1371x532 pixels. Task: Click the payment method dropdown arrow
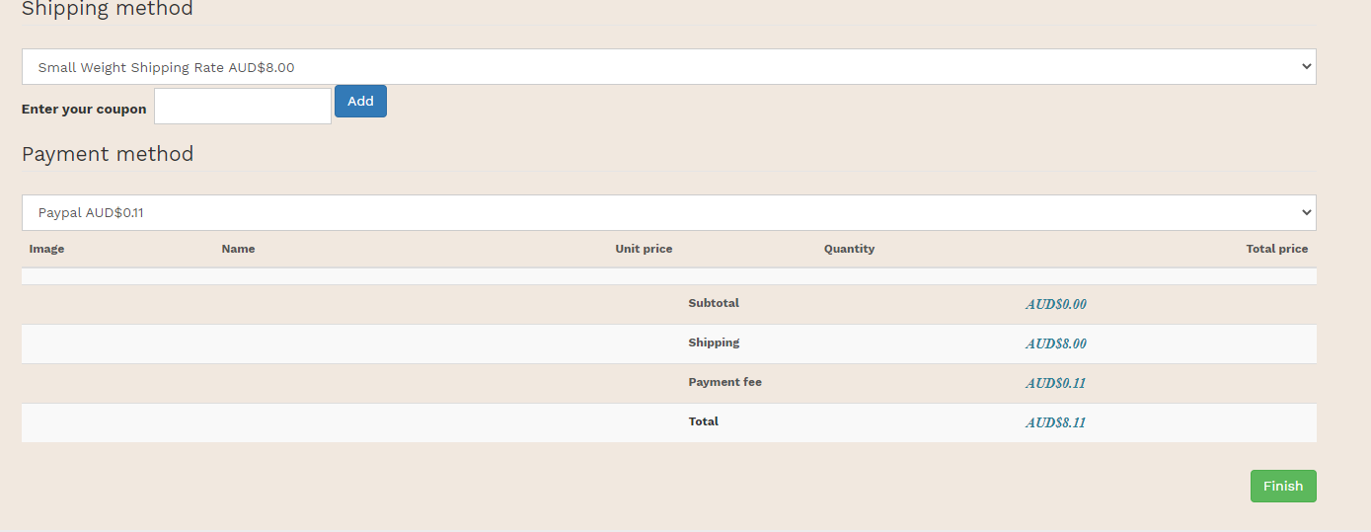pyautogui.click(x=1307, y=212)
